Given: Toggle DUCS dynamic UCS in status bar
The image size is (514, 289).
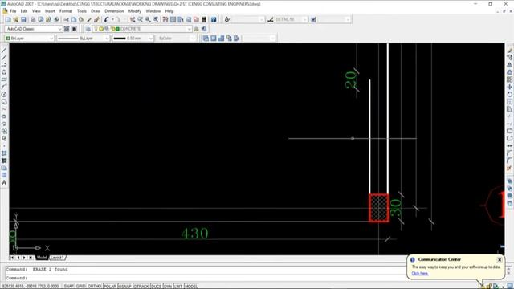Looking at the screenshot, I should point(156,286).
